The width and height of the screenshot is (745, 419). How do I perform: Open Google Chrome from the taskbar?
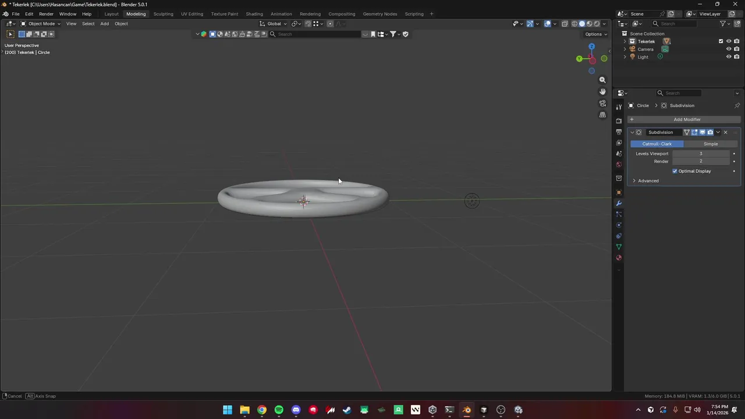coord(262,410)
